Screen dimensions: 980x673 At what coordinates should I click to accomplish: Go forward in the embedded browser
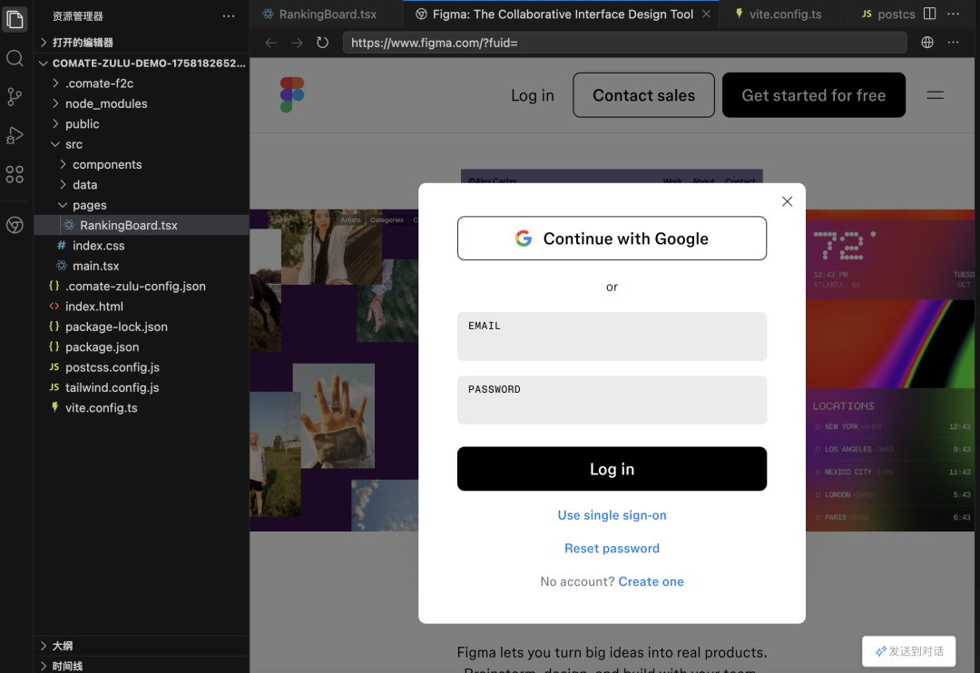click(x=297, y=43)
